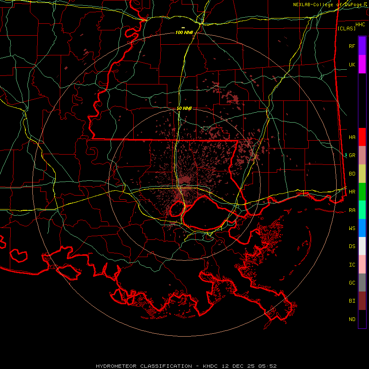Screen dimensions: 369x369
Task: Select the IC light pink legend swatch
Action: (x=362, y=264)
